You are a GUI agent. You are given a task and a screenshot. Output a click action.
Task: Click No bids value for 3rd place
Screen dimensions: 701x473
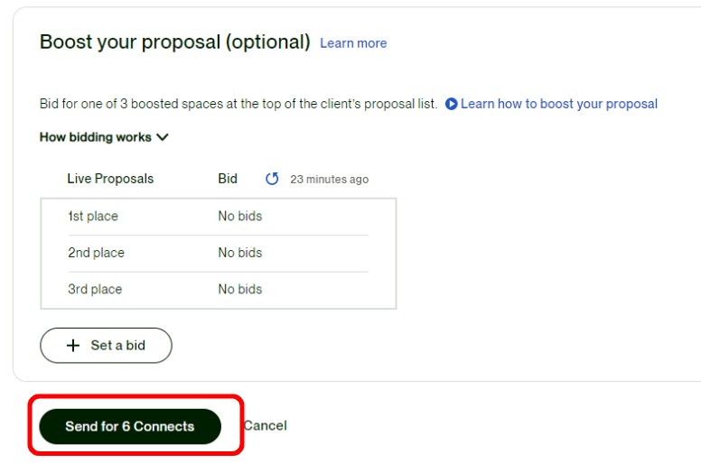(240, 290)
